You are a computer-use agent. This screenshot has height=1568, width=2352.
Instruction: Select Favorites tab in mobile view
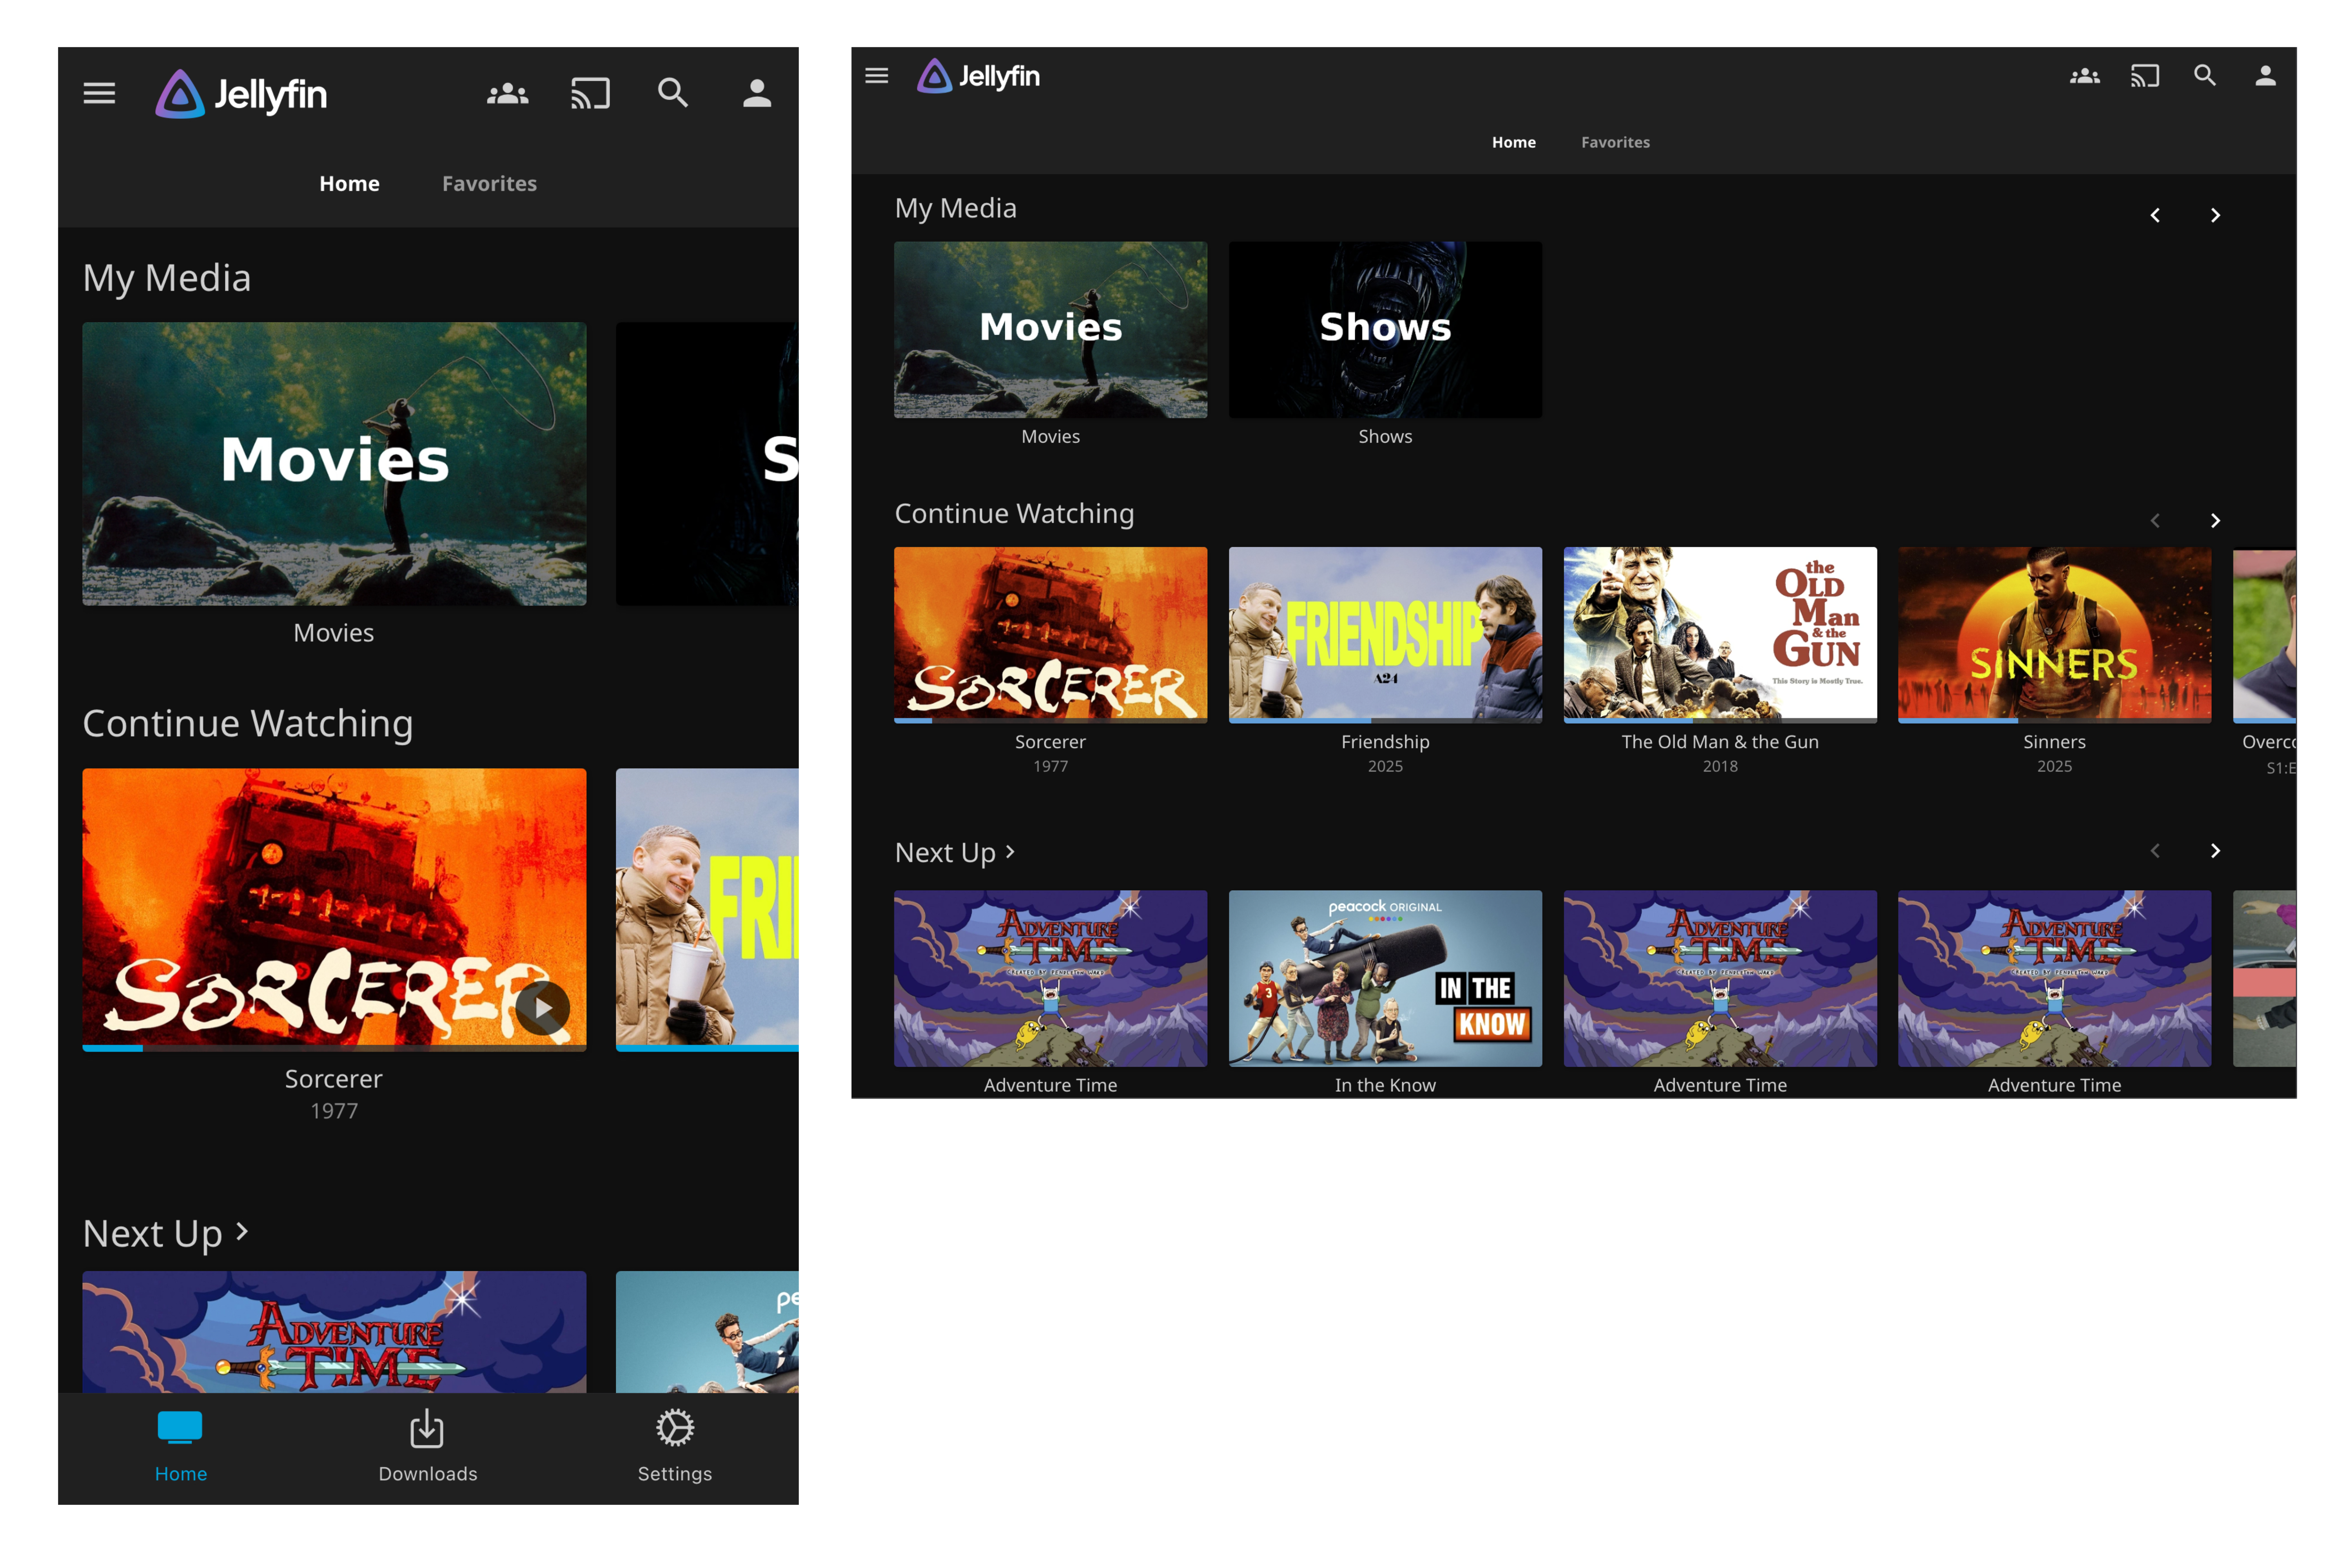(489, 184)
